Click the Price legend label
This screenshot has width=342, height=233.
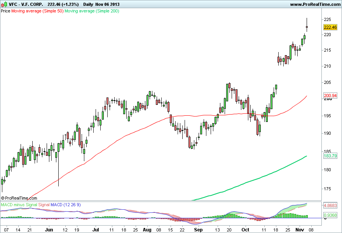coord(5,11)
